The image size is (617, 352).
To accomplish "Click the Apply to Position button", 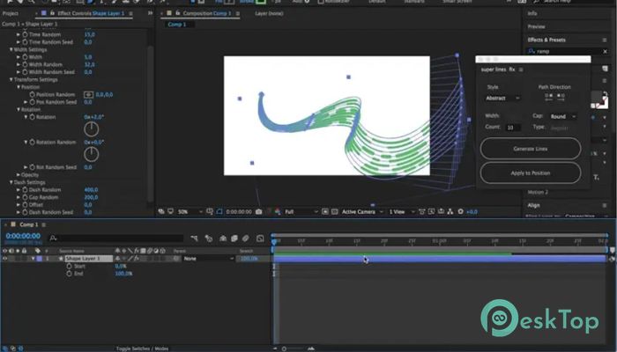I will click(530, 172).
